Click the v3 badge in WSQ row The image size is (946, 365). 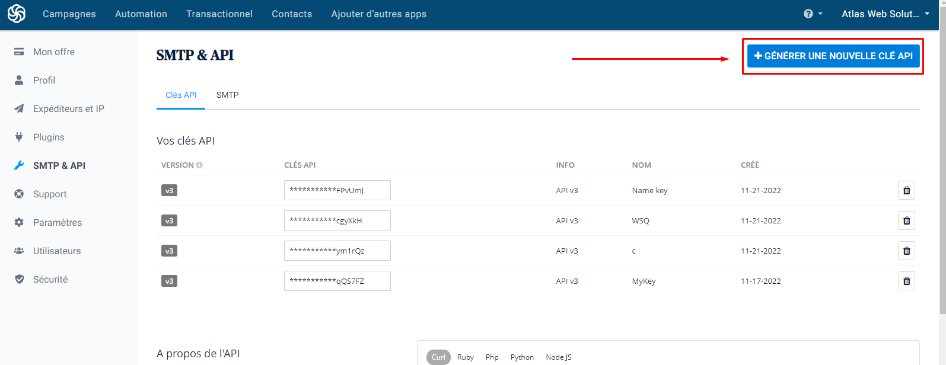click(169, 220)
